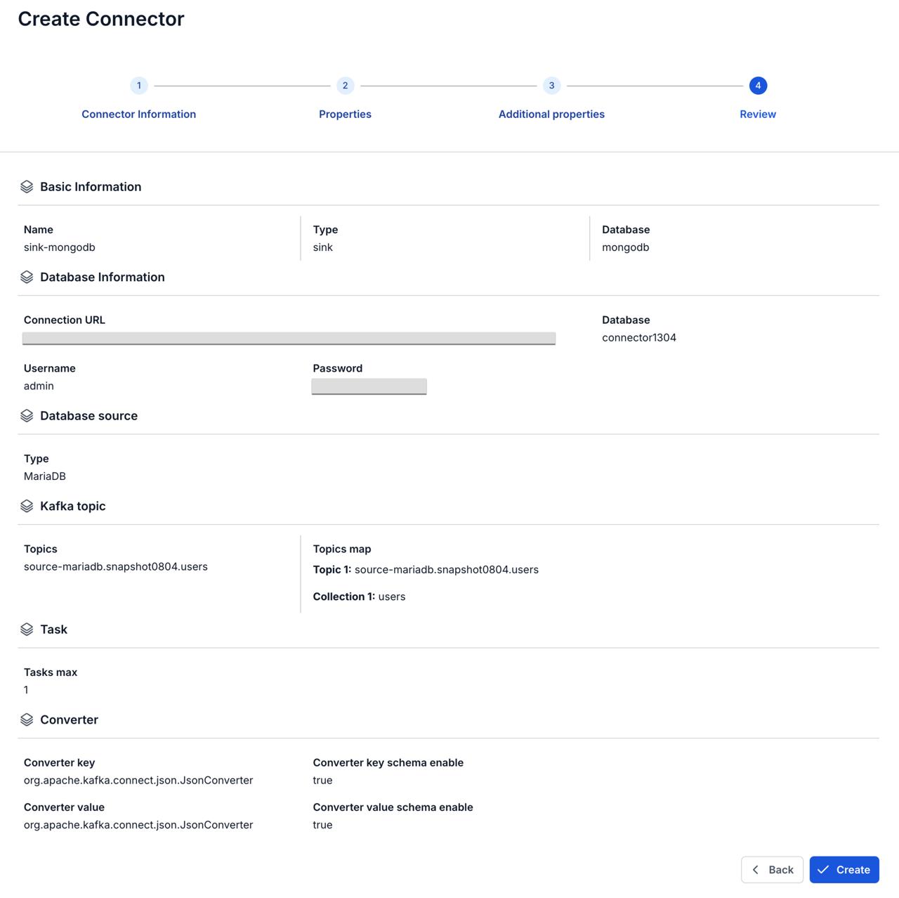Click the masked Connection URL field

click(289, 339)
